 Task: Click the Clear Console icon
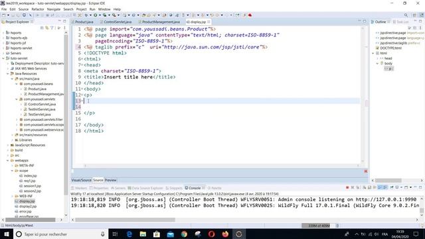365,187
